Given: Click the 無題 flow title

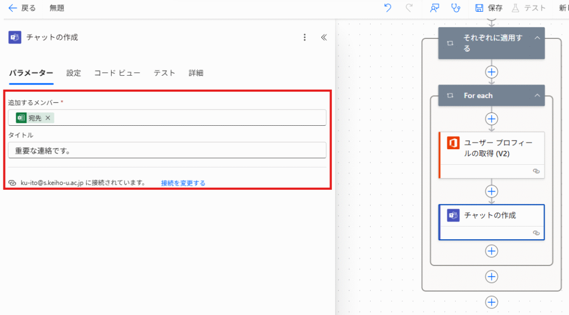Looking at the screenshot, I should pos(57,8).
